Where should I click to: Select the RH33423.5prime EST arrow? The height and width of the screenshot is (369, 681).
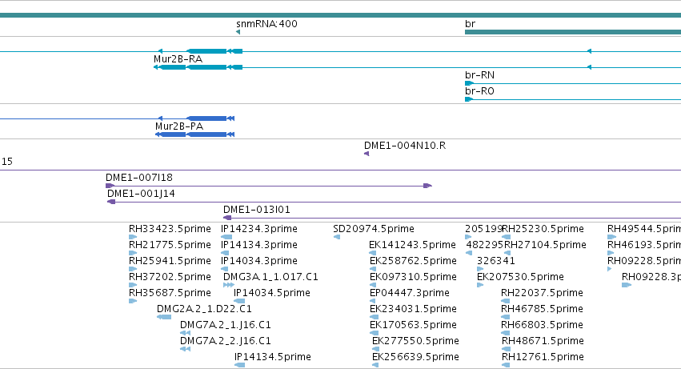point(133,237)
